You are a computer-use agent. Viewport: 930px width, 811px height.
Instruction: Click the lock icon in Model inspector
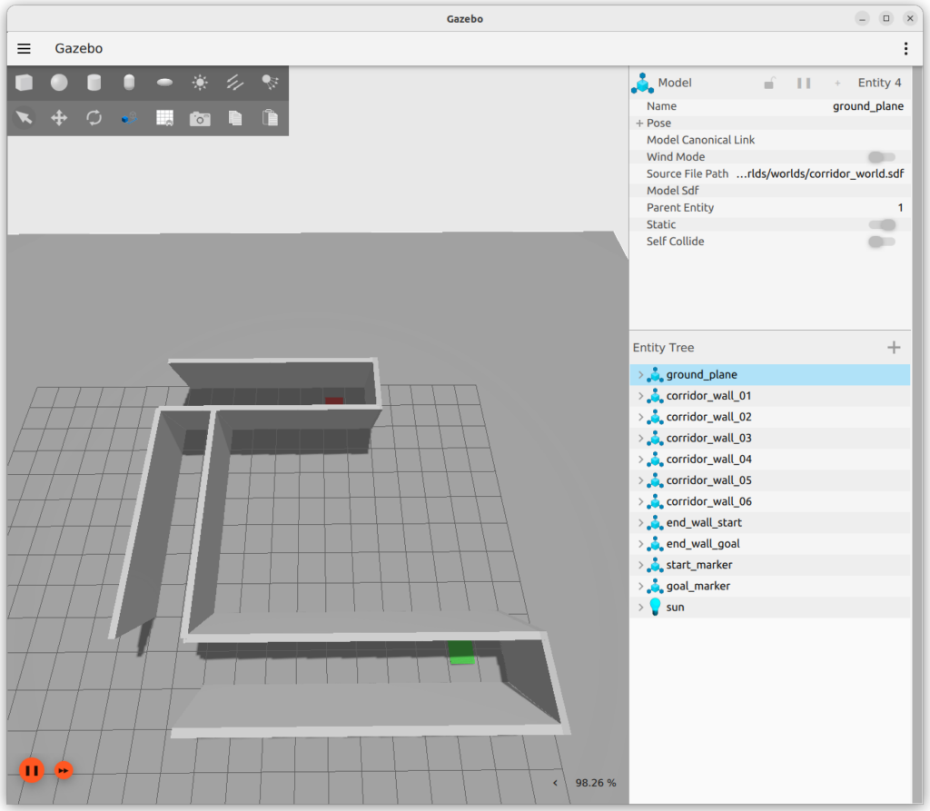click(x=769, y=83)
